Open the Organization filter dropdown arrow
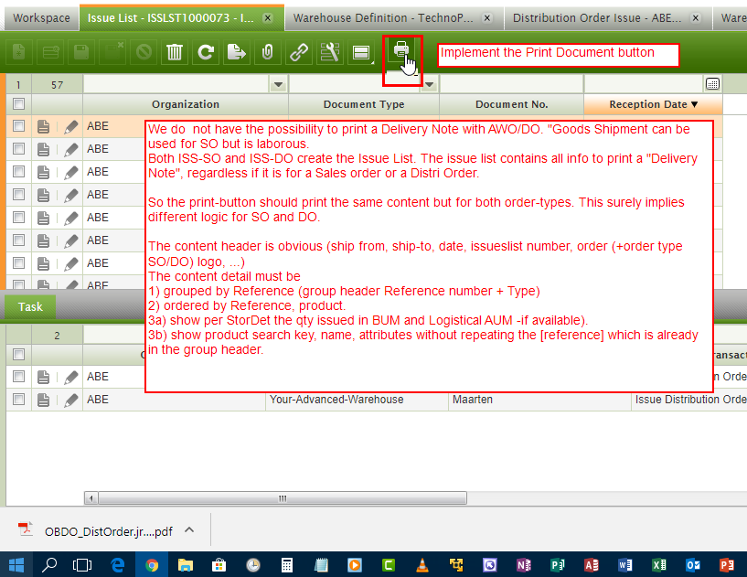Screen dimensions: 747x577 (x=278, y=84)
